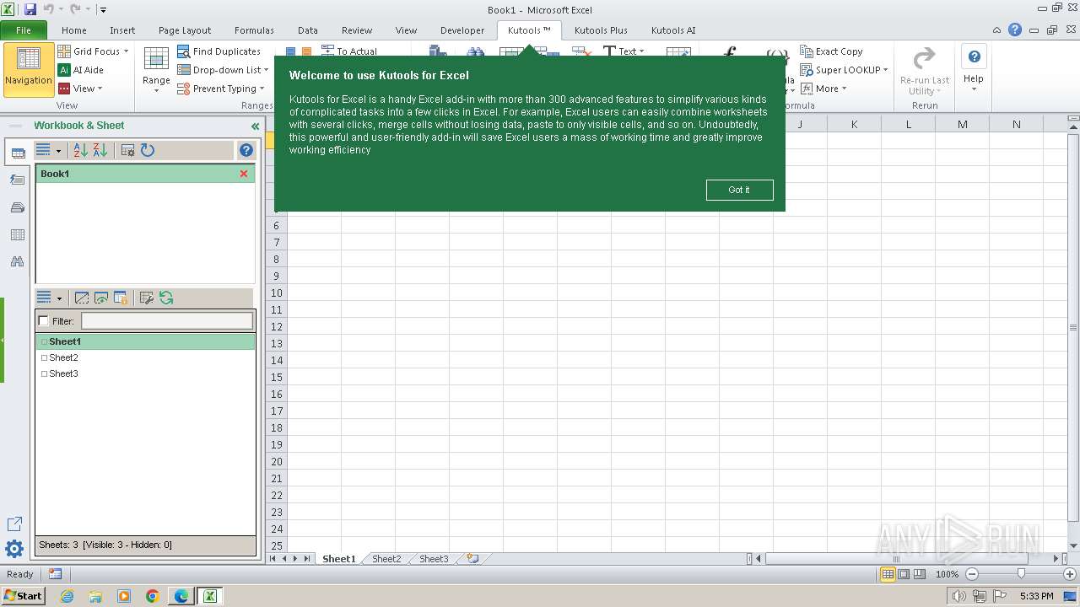Run Find Duplicates tool

point(219,51)
